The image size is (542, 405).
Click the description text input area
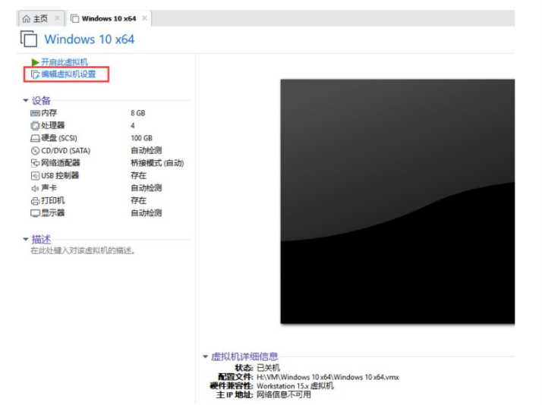click(82, 250)
